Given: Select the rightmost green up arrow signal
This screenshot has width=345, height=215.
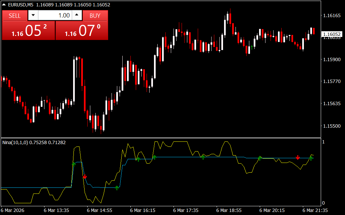Looking at the screenshot, I should pos(311,158).
